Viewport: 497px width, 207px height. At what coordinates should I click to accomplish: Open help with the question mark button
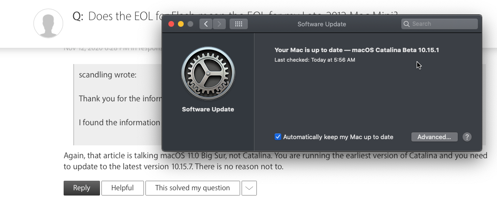[467, 137]
